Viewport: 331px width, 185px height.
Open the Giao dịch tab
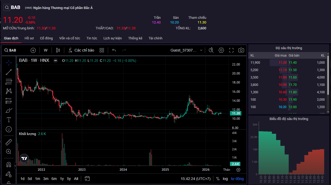(x=11, y=38)
